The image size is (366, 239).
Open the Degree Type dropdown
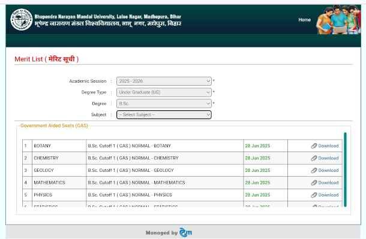tap(164, 92)
